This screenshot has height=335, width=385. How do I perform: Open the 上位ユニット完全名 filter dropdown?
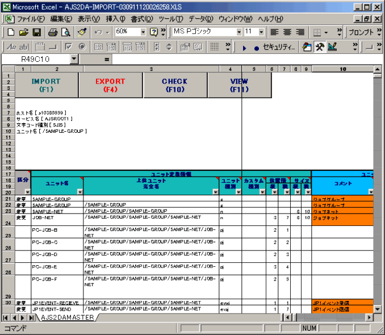coord(215,192)
